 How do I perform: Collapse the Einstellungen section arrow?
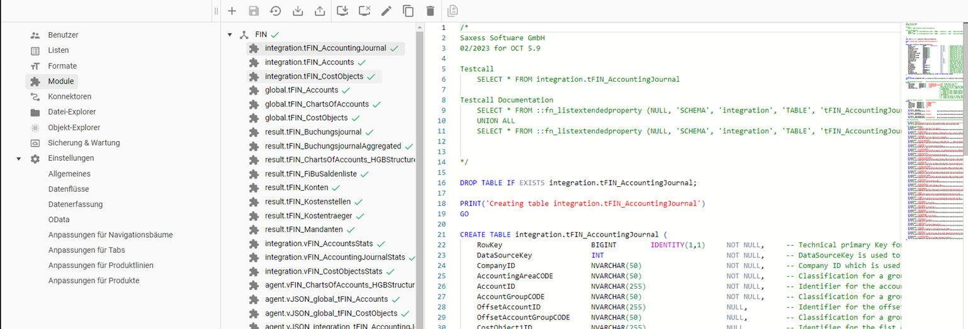pos(19,159)
